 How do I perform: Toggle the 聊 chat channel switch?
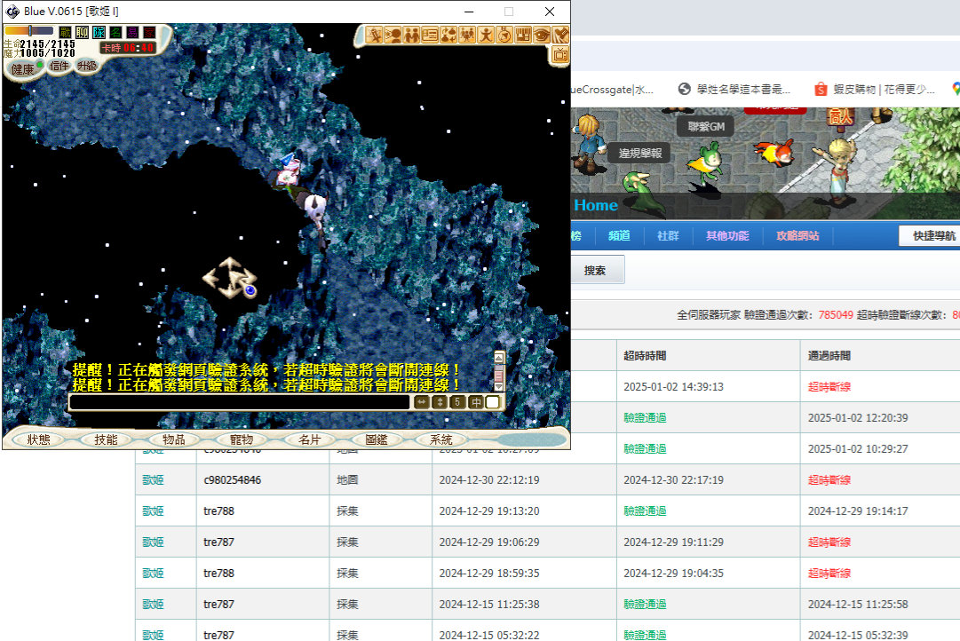82,33
